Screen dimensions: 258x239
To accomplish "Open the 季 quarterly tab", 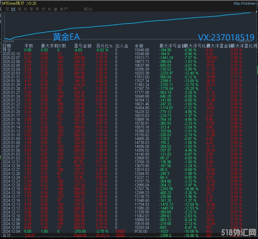I will click(x=31, y=9).
